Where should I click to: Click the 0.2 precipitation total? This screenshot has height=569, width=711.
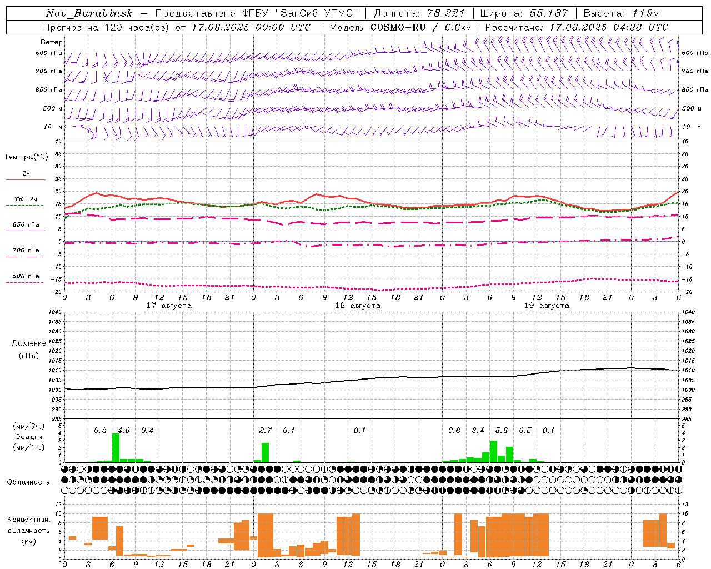[x=100, y=431]
